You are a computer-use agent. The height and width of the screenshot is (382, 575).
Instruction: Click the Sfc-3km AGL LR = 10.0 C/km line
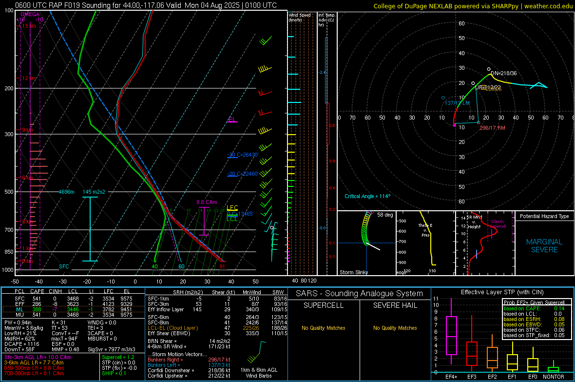[38, 358]
